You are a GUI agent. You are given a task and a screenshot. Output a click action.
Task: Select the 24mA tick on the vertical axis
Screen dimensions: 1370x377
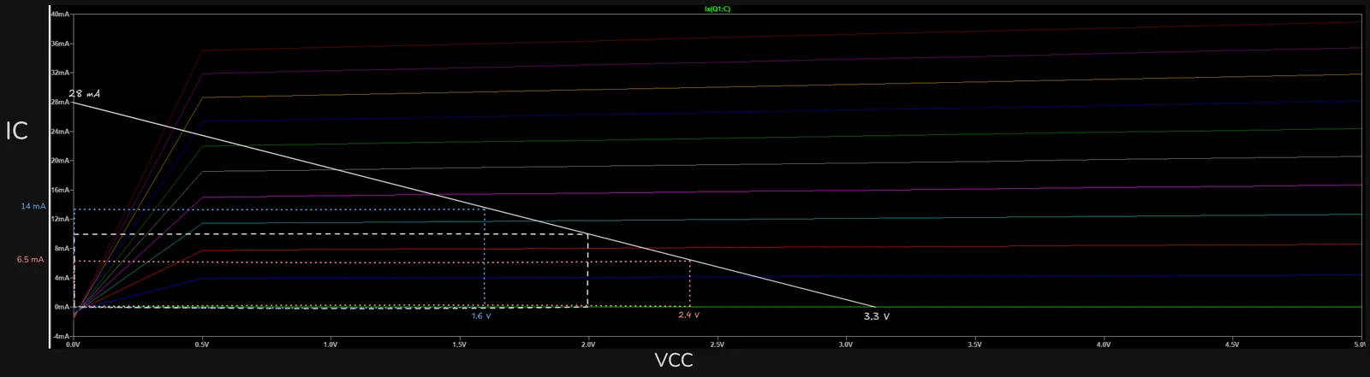click(x=61, y=132)
